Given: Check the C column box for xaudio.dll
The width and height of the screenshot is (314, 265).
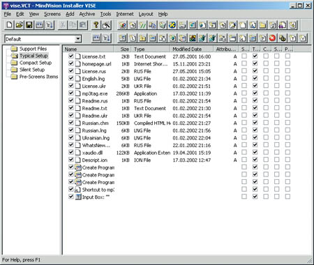Looking at the screenshot, I should click(x=266, y=152).
